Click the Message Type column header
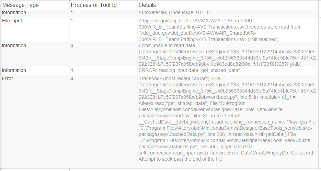Viewport: 321px width, 171px height. pos(21,5)
